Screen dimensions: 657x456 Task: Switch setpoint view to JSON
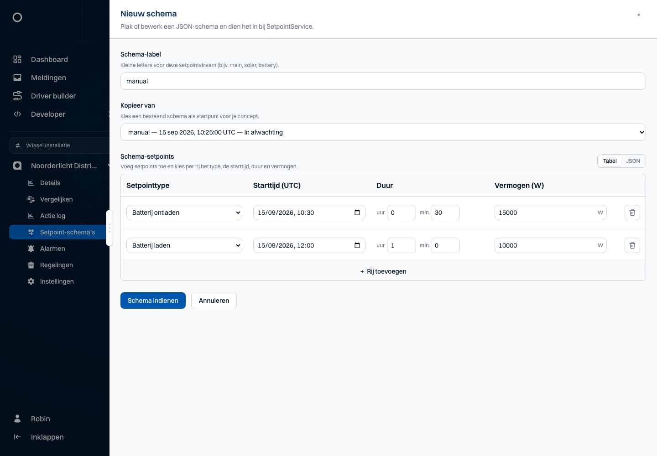633,161
